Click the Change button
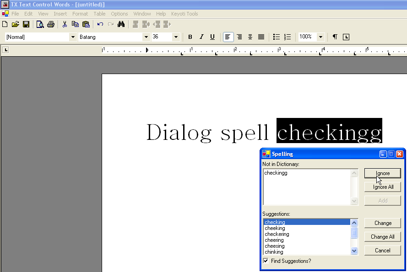Image resolution: width=407 pixels, height=272 pixels. [x=383, y=223]
